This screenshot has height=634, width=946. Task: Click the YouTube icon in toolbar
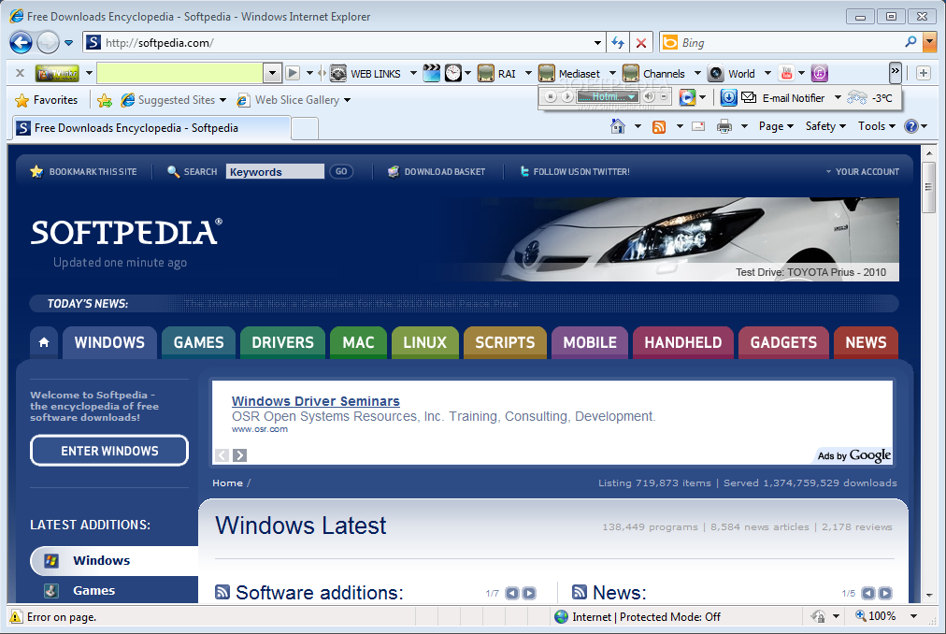[786, 74]
